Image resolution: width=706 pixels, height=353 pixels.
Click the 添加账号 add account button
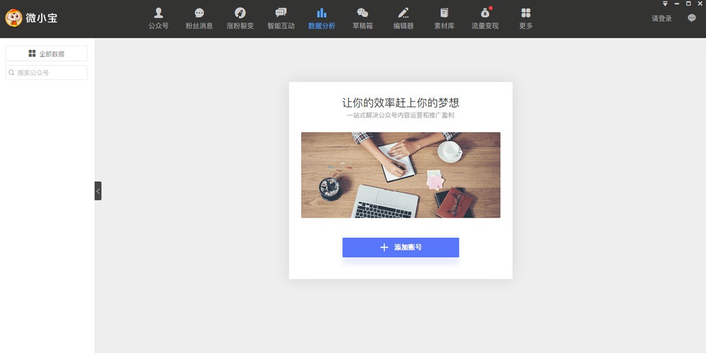[400, 247]
